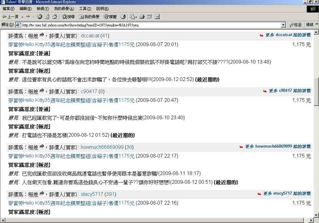Screen dimensions: 319x223
Task: Click the Edit page toolbar icon
Action: 150,17
